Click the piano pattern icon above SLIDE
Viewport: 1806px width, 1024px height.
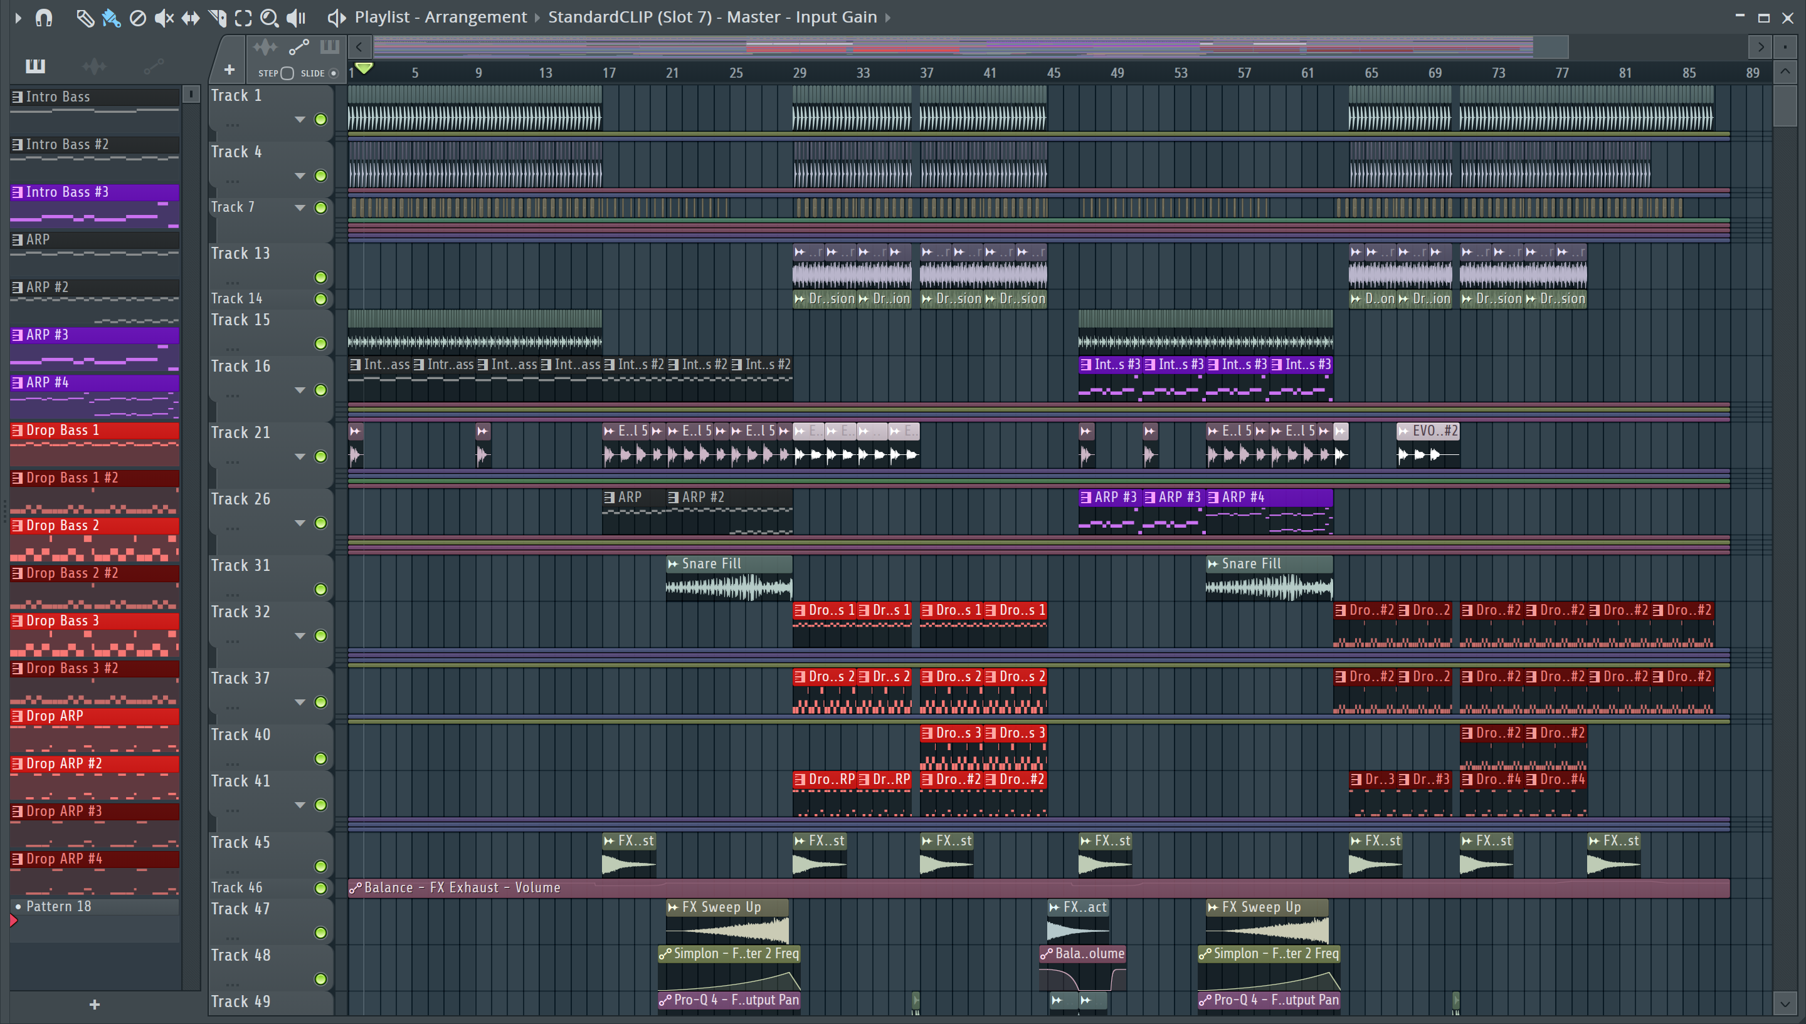(x=329, y=47)
